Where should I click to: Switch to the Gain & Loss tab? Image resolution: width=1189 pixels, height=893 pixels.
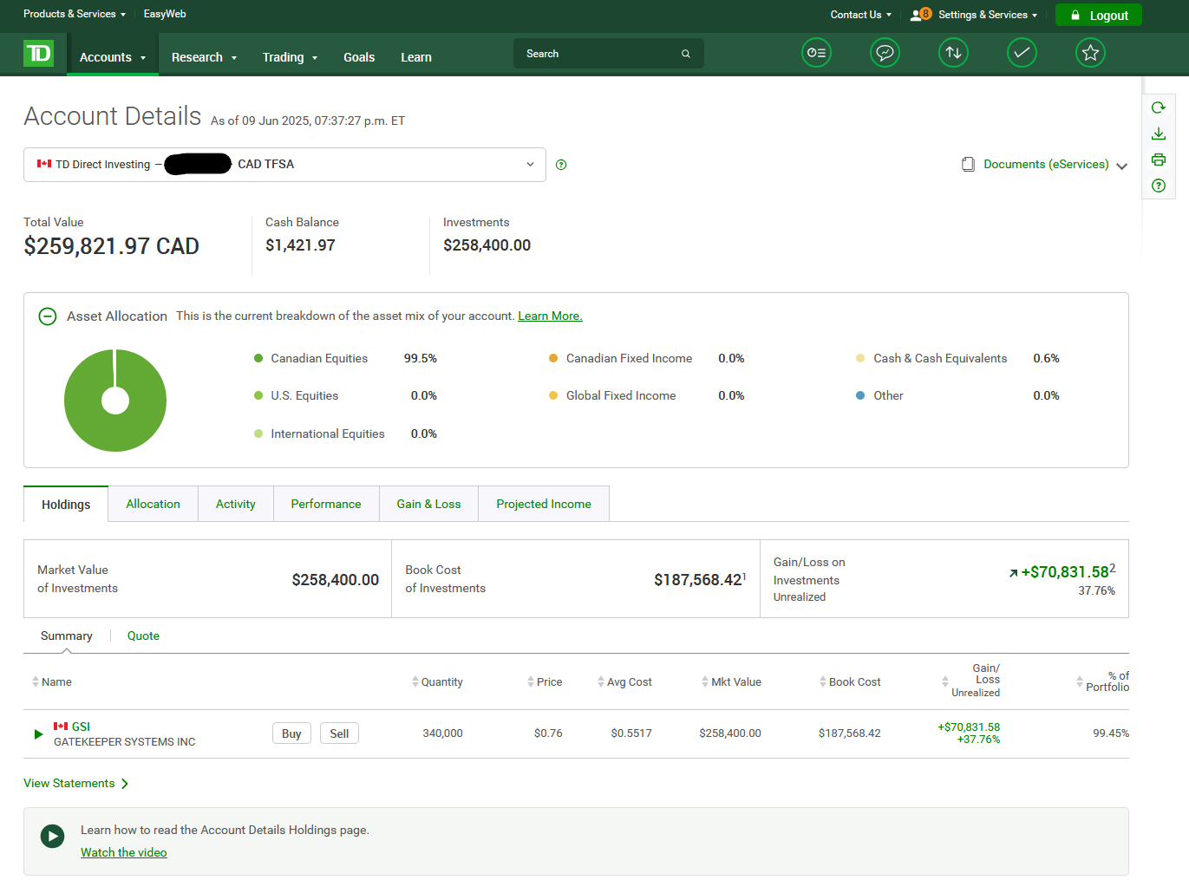[x=428, y=504]
